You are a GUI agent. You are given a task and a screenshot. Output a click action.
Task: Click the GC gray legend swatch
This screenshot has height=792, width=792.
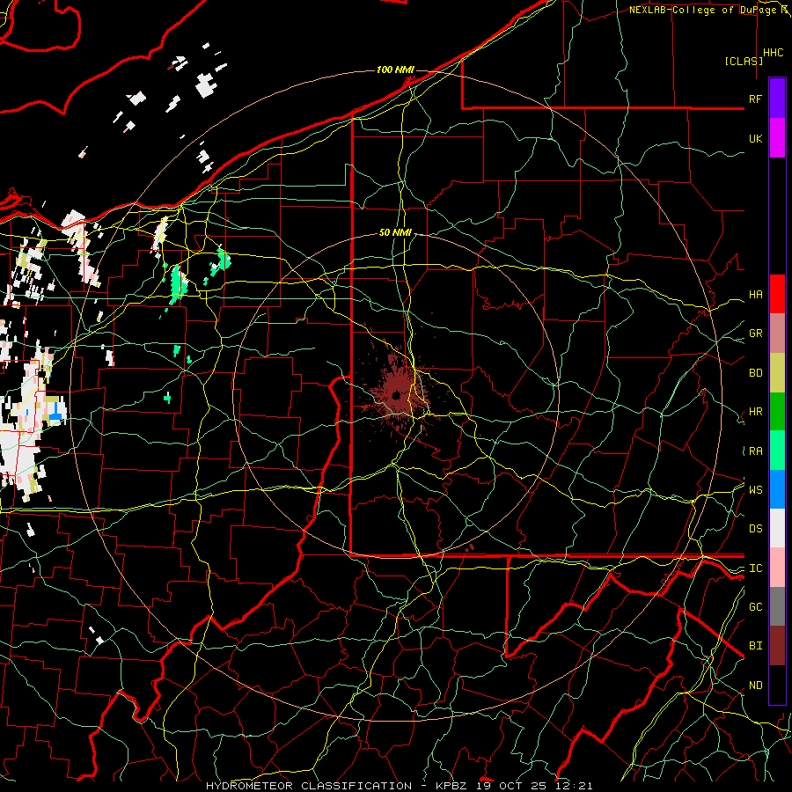(x=777, y=606)
